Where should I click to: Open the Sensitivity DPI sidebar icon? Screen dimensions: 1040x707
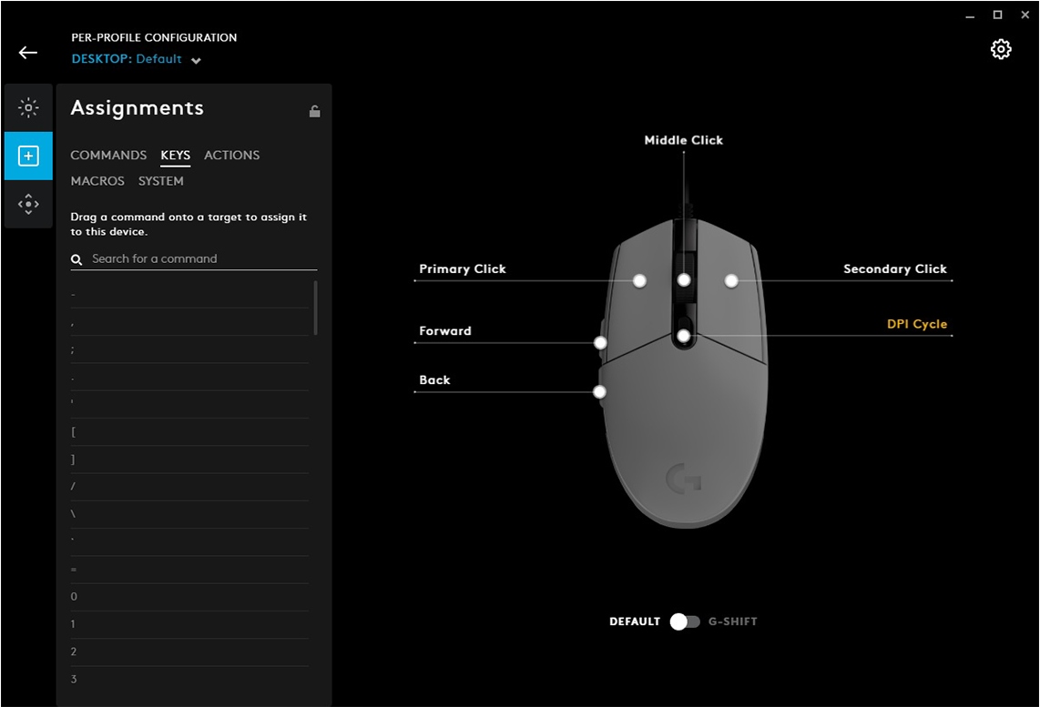(28, 205)
